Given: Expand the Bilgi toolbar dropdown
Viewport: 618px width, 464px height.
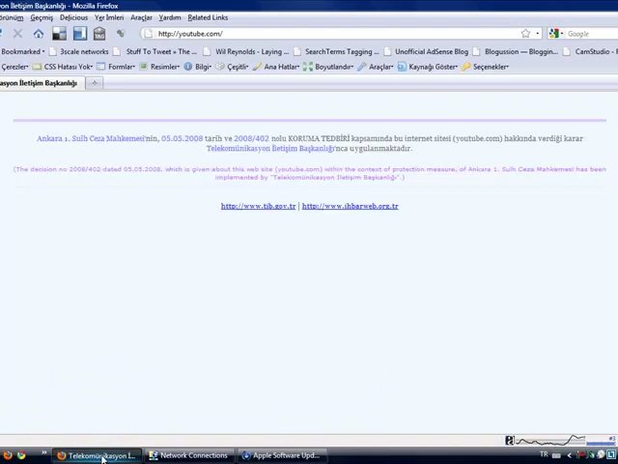Looking at the screenshot, I should 198,67.
